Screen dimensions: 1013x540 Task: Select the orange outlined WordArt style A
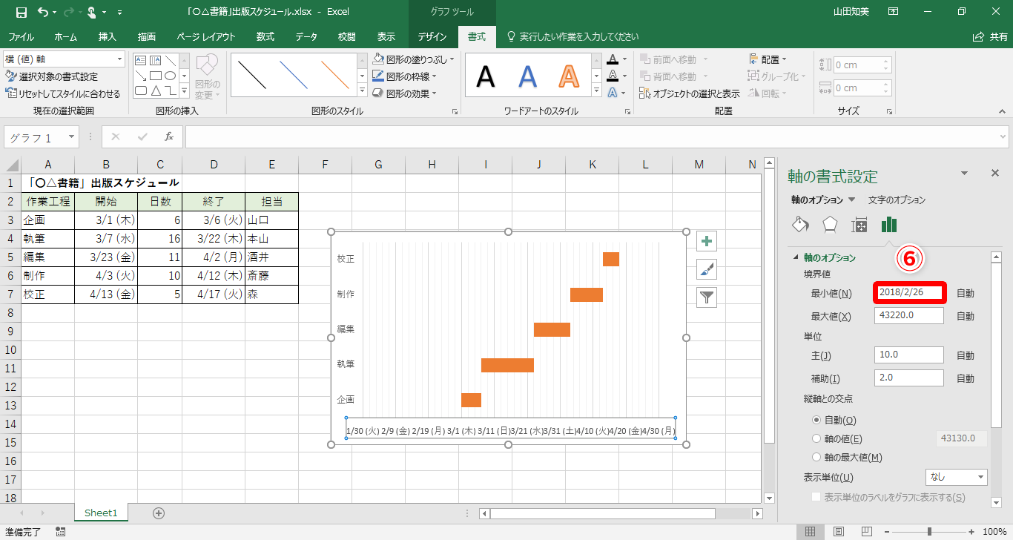pos(569,76)
